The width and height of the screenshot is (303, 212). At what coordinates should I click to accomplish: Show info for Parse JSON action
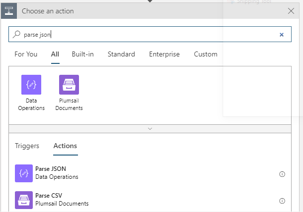pyautogui.click(x=282, y=174)
